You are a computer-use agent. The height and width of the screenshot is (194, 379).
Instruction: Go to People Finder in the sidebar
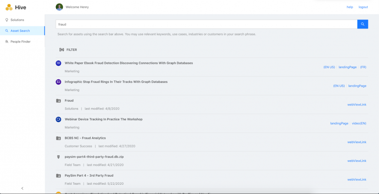(20, 42)
